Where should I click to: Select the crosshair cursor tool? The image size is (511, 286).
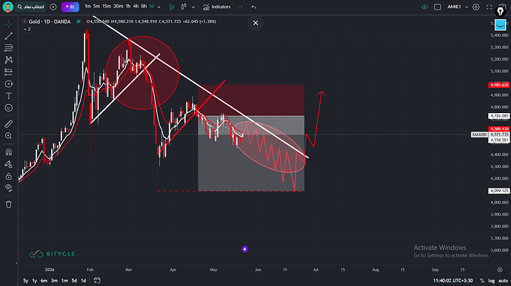click(9, 24)
